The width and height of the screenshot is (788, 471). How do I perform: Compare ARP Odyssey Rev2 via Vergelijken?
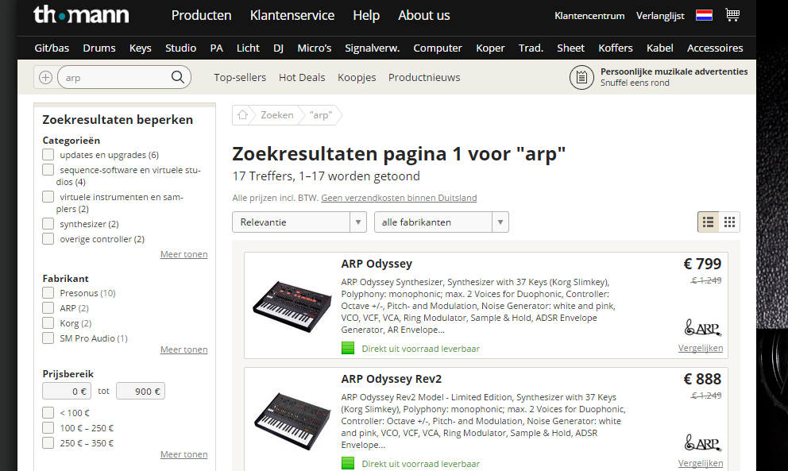pos(700,463)
